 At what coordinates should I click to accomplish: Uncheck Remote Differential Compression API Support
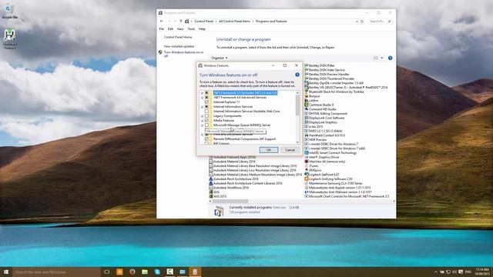click(x=206, y=138)
